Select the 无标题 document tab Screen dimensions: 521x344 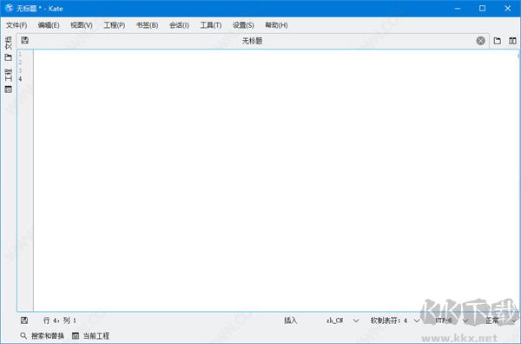pyautogui.click(x=253, y=41)
